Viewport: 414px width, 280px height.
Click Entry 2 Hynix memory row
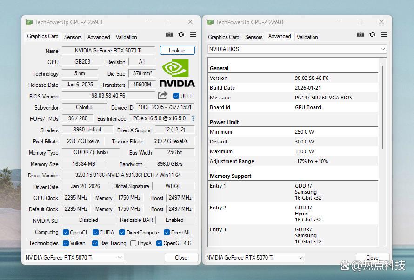pyautogui.click(x=293, y=214)
